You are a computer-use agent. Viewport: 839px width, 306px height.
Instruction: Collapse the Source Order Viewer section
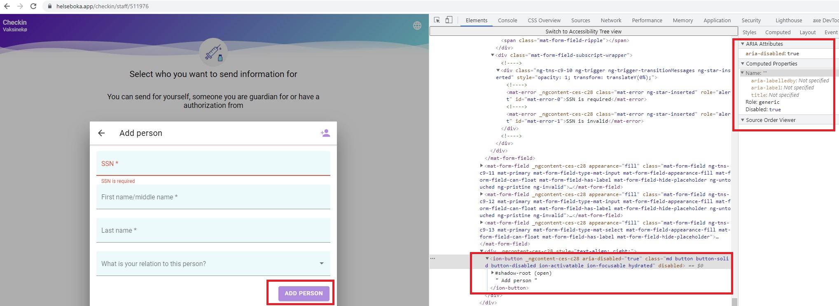pos(743,120)
